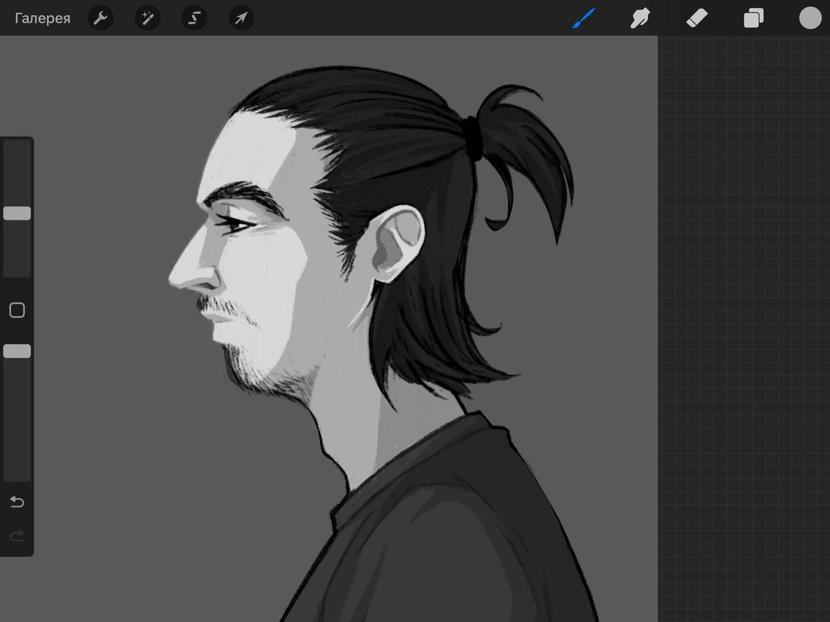Screen dimensions: 830x622
Task: Click the brush opacity slider handle
Action: 17,351
